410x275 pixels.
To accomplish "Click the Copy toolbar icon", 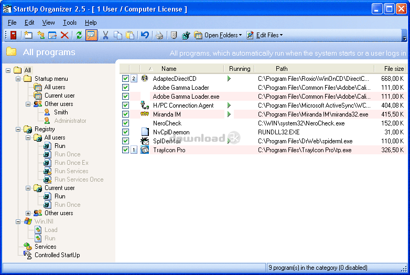I will click(x=118, y=35).
